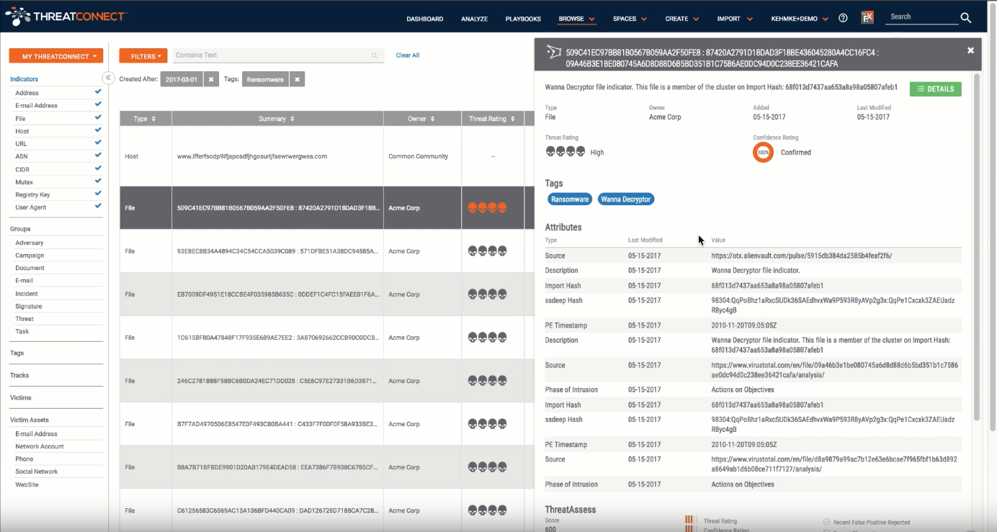This screenshot has height=532, width=997.
Task: Remove the Ransomware tag filter
Action: (x=298, y=79)
